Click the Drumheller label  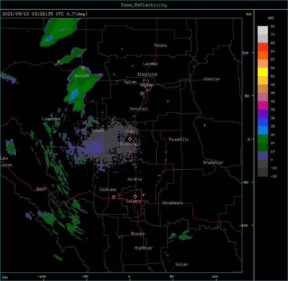[213, 163]
